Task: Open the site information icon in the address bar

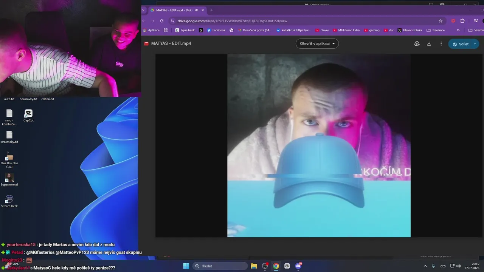Action: (x=172, y=21)
